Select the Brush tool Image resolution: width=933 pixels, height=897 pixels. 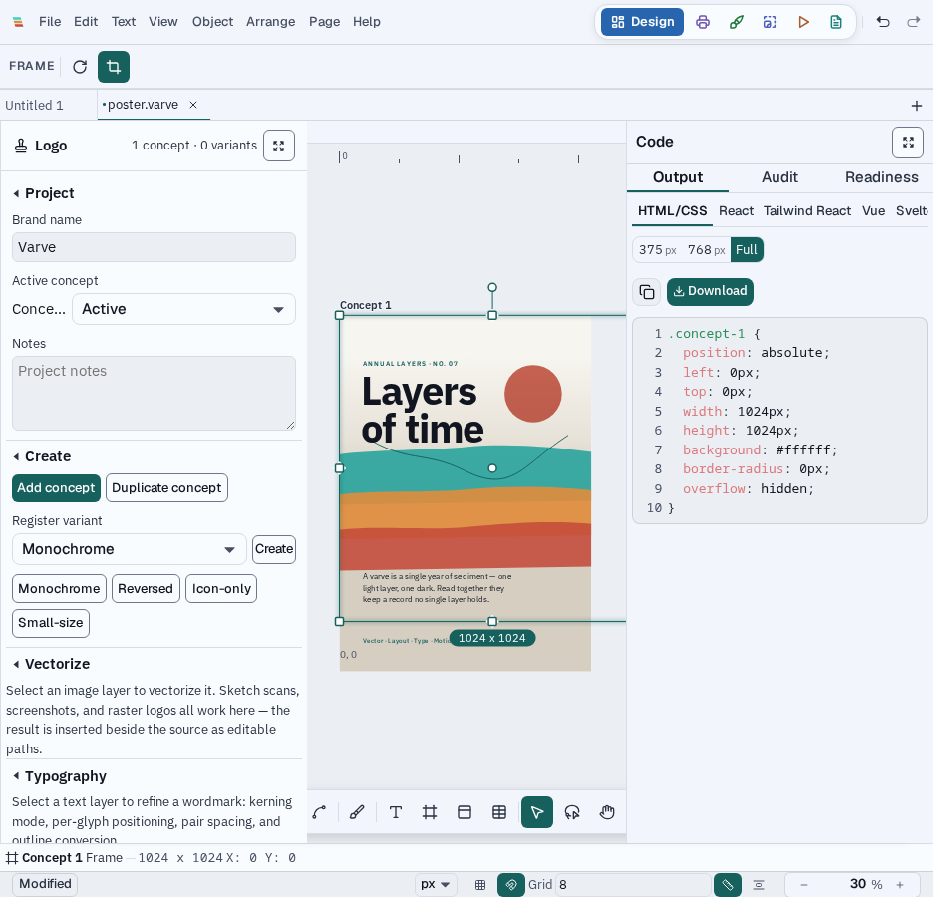(x=357, y=812)
